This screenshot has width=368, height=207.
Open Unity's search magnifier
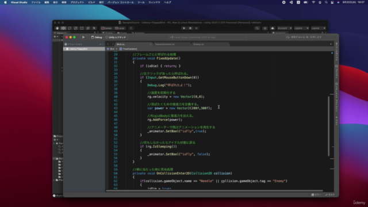tap(257, 28)
